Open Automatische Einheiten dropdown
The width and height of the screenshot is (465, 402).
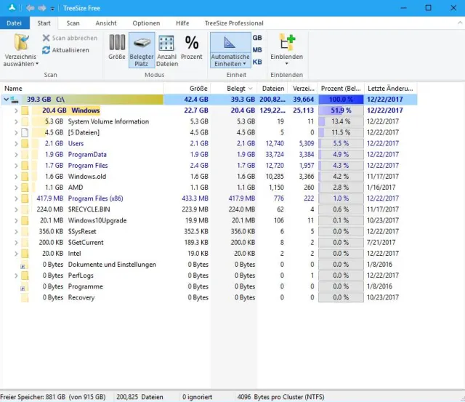[x=230, y=60]
